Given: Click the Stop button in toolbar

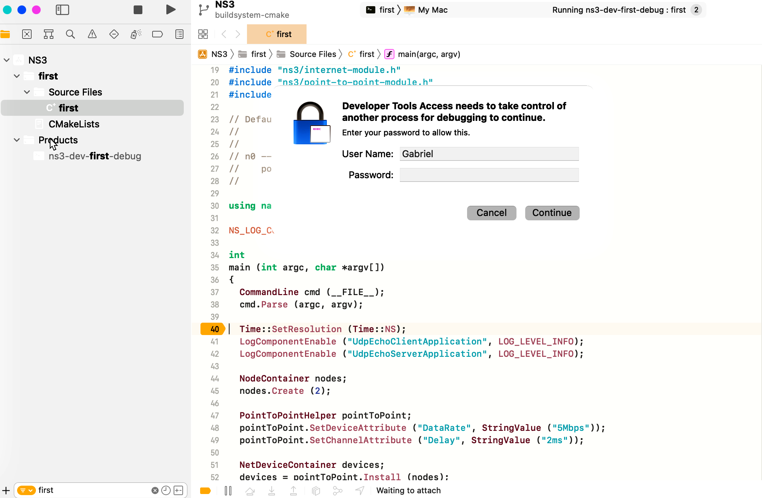Looking at the screenshot, I should [138, 9].
